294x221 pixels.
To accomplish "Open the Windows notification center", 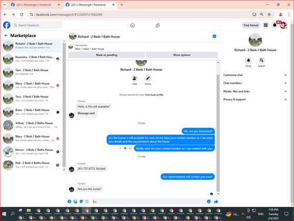I will pyautogui.click(x=286, y=214).
